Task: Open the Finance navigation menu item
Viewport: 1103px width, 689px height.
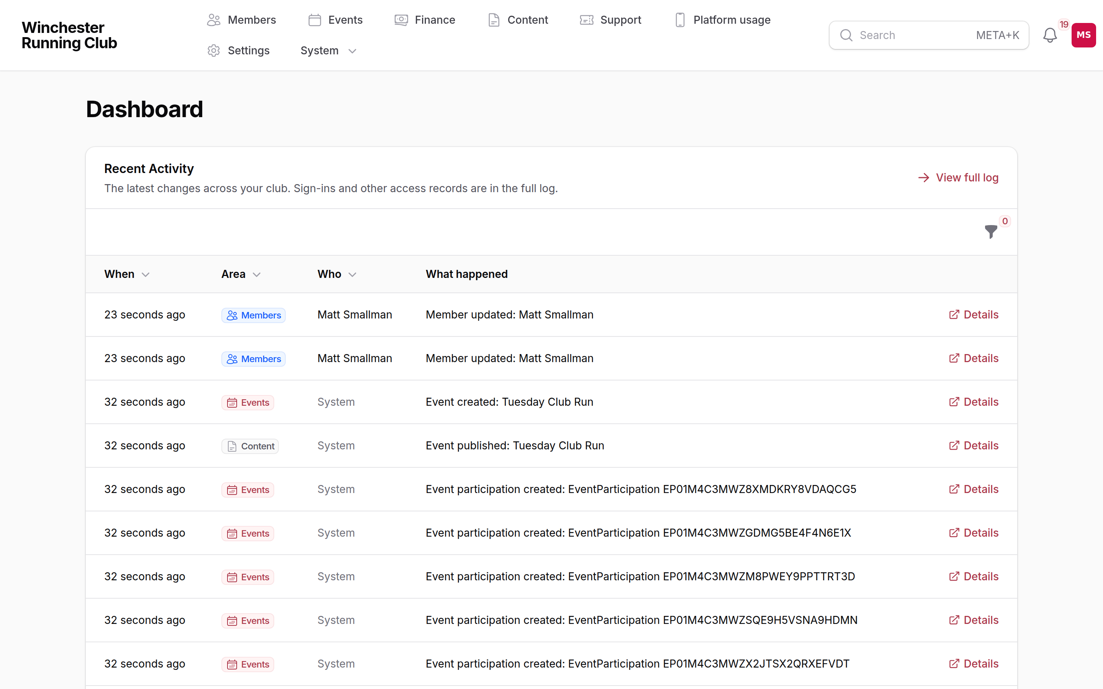Action: 425,20
